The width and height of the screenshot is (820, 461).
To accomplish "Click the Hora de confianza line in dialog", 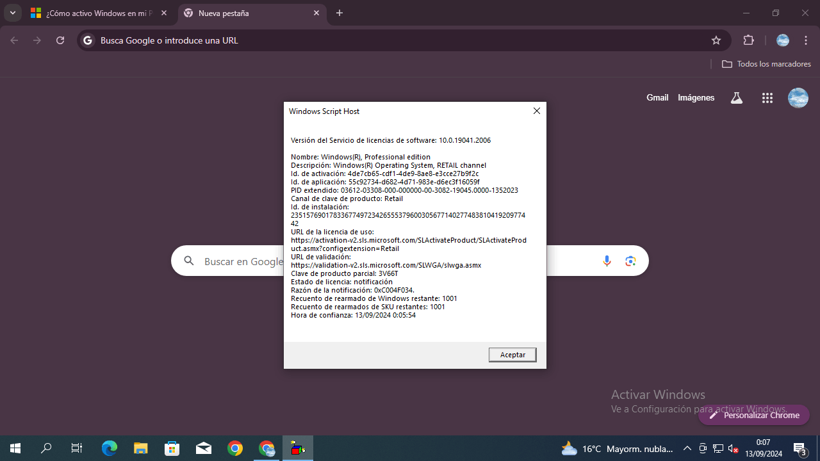I will [353, 315].
